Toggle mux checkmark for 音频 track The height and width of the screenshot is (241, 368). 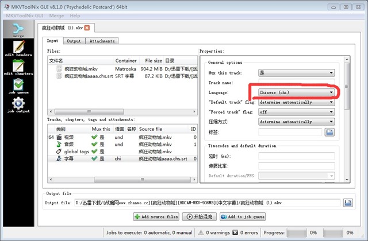(x=94, y=144)
